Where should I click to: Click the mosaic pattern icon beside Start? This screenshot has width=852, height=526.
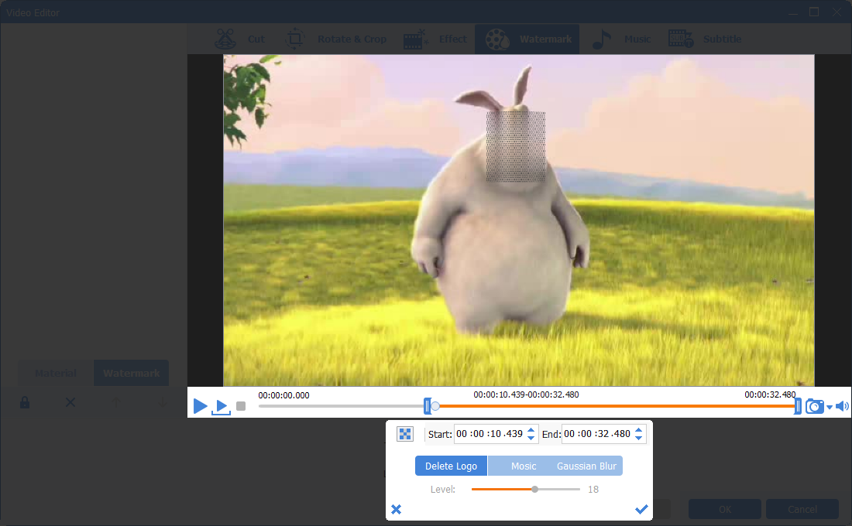(x=405, y=434)
